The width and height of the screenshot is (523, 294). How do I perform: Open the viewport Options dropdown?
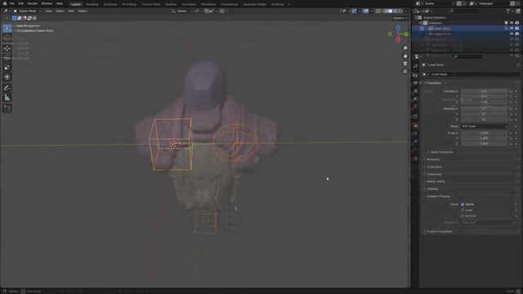(400, 18)
